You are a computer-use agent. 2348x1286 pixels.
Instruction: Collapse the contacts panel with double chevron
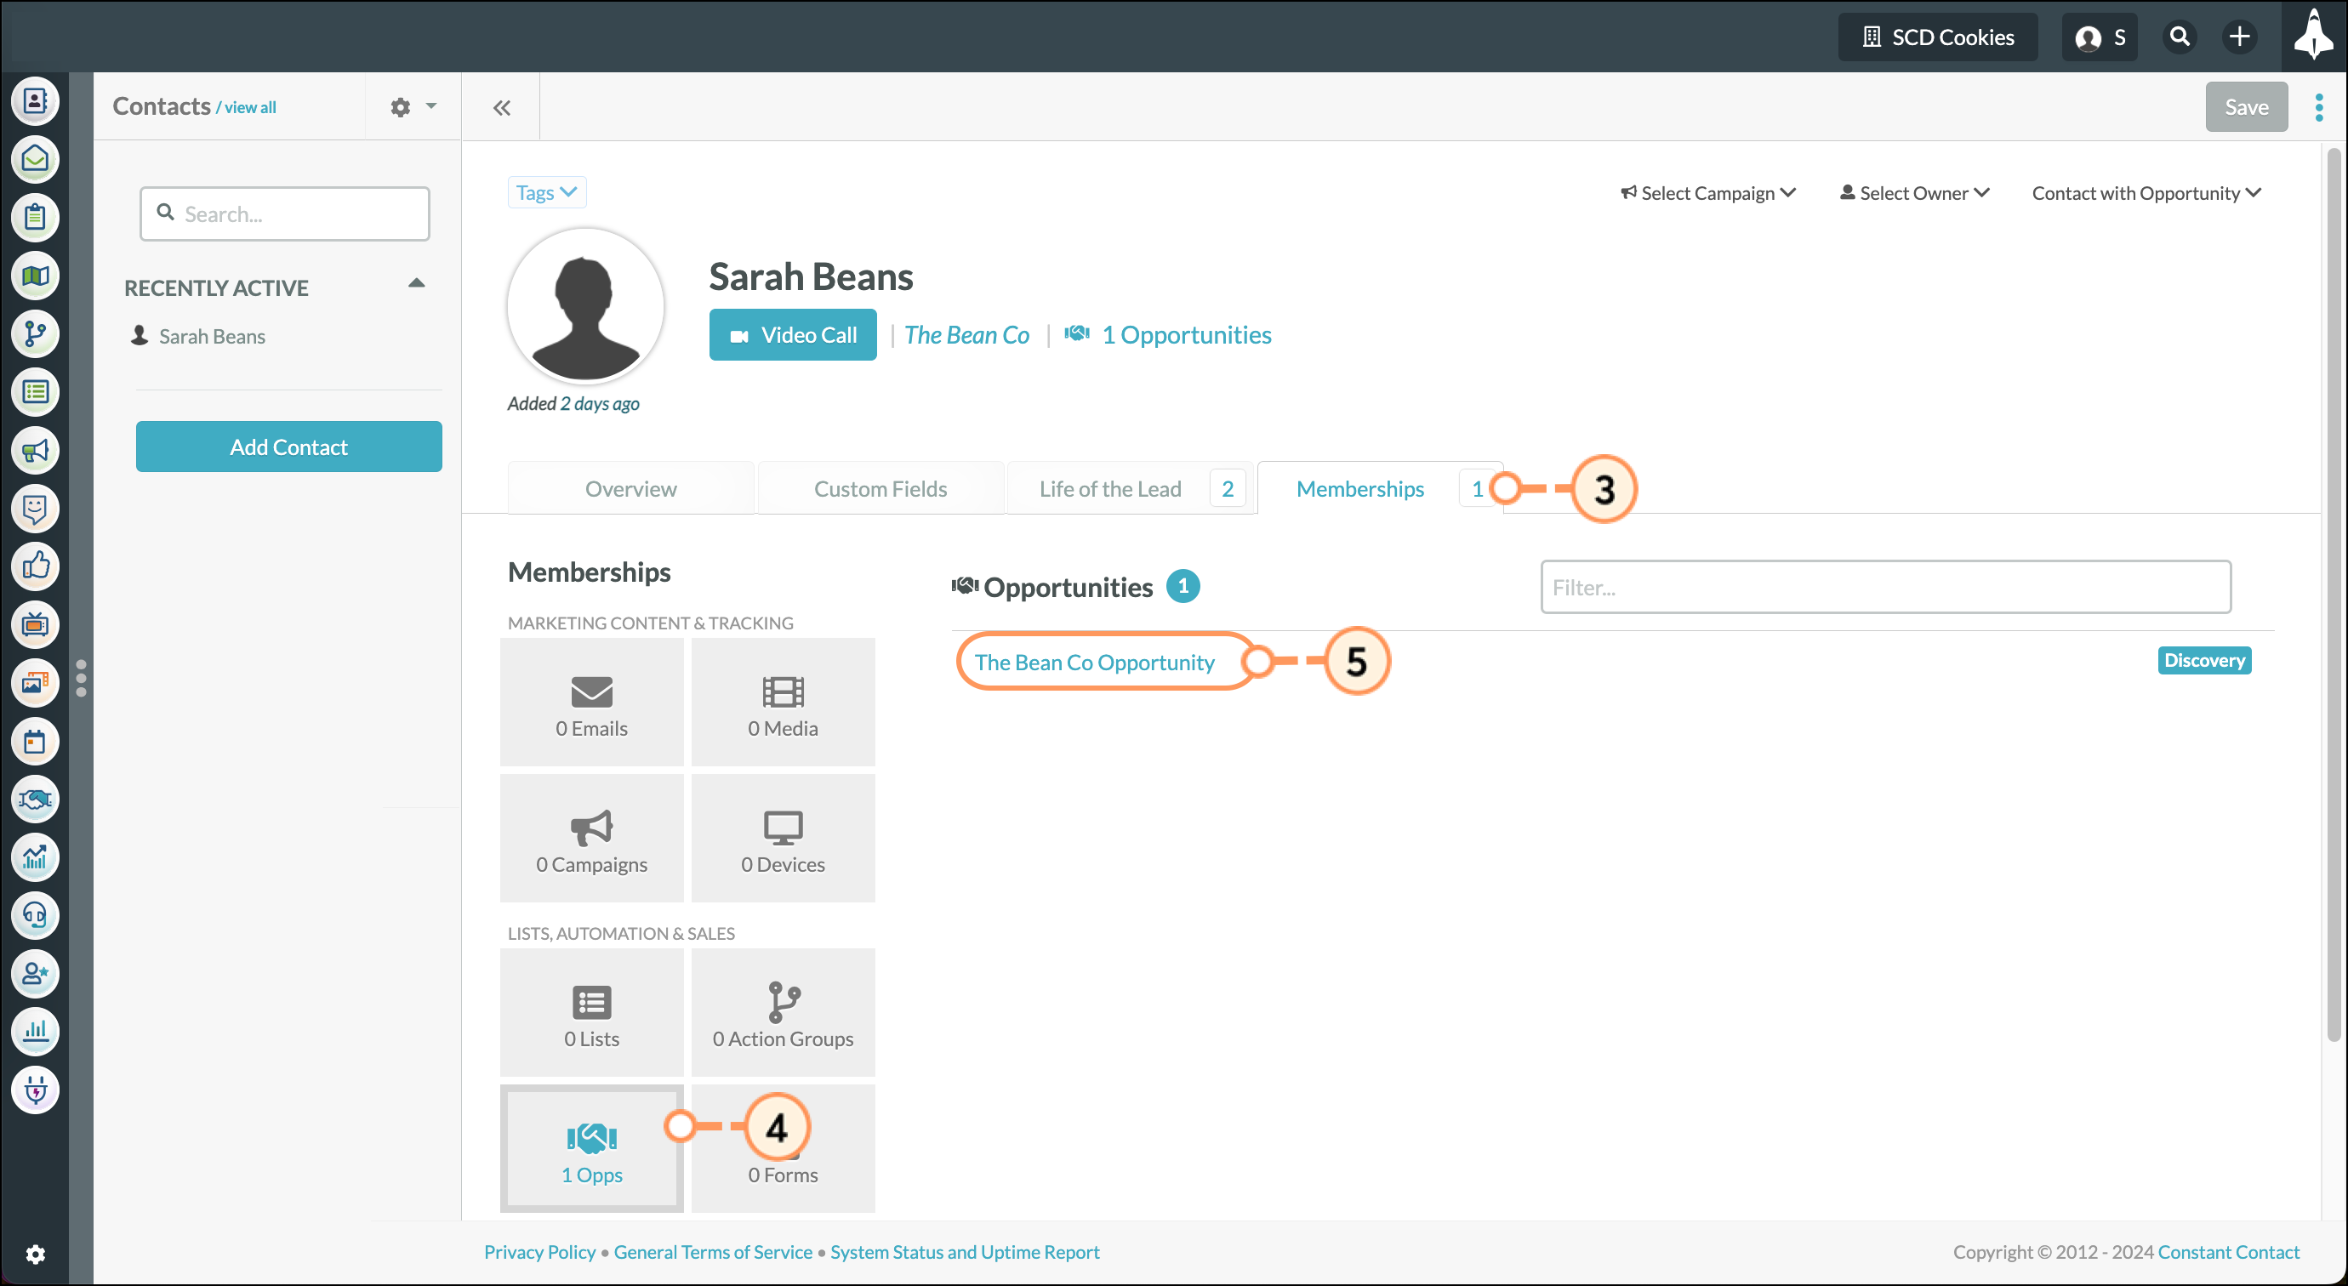(x=501, y=107)
